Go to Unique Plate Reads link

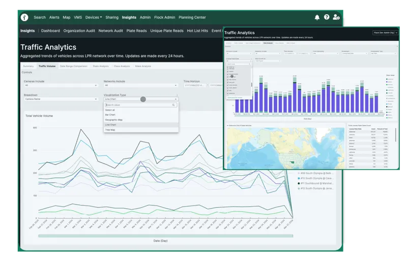coord(167,30)
